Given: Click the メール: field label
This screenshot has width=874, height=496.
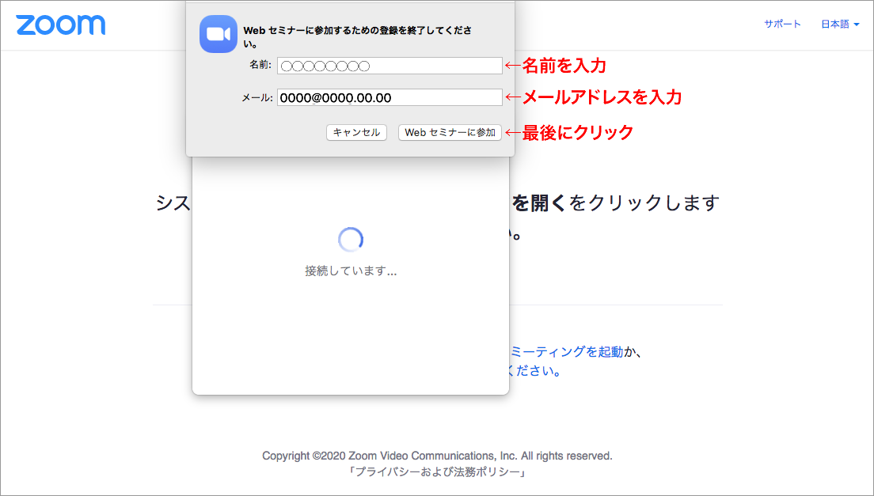Looking at the screenshot, I should (x=257, y=97).
